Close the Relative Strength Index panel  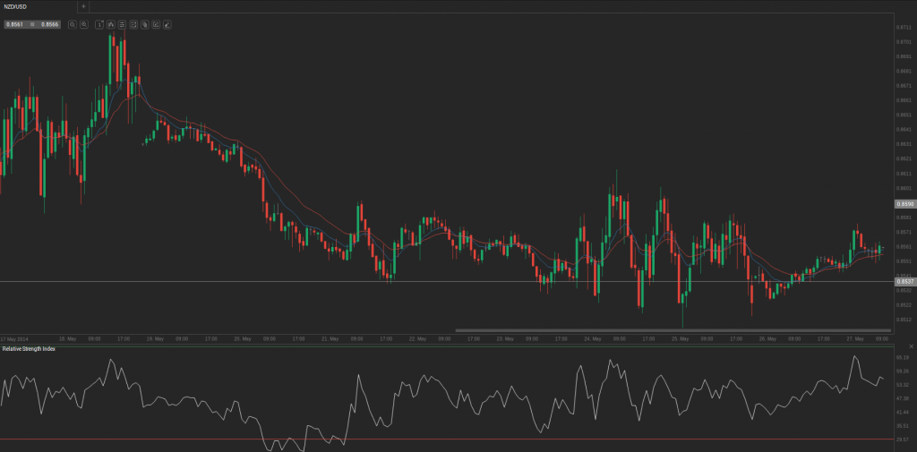click(x=910, y=345)
